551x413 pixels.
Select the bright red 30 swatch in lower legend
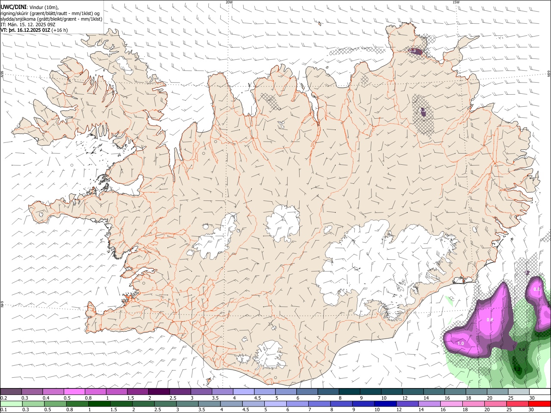pos(539,404)
